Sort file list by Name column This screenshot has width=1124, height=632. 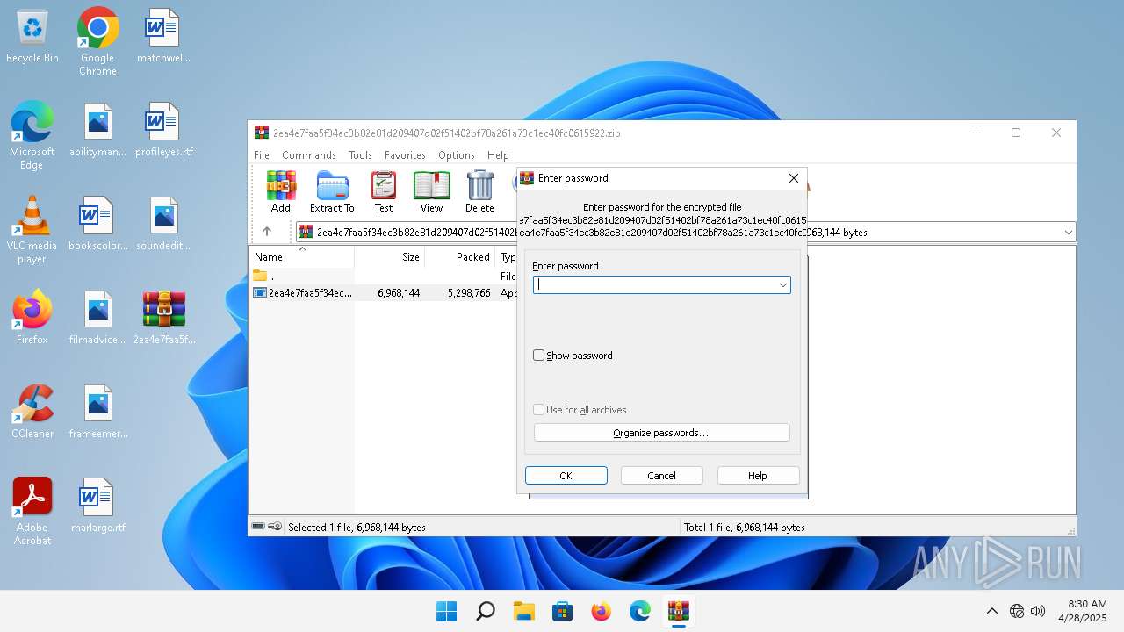pos(302,257)
